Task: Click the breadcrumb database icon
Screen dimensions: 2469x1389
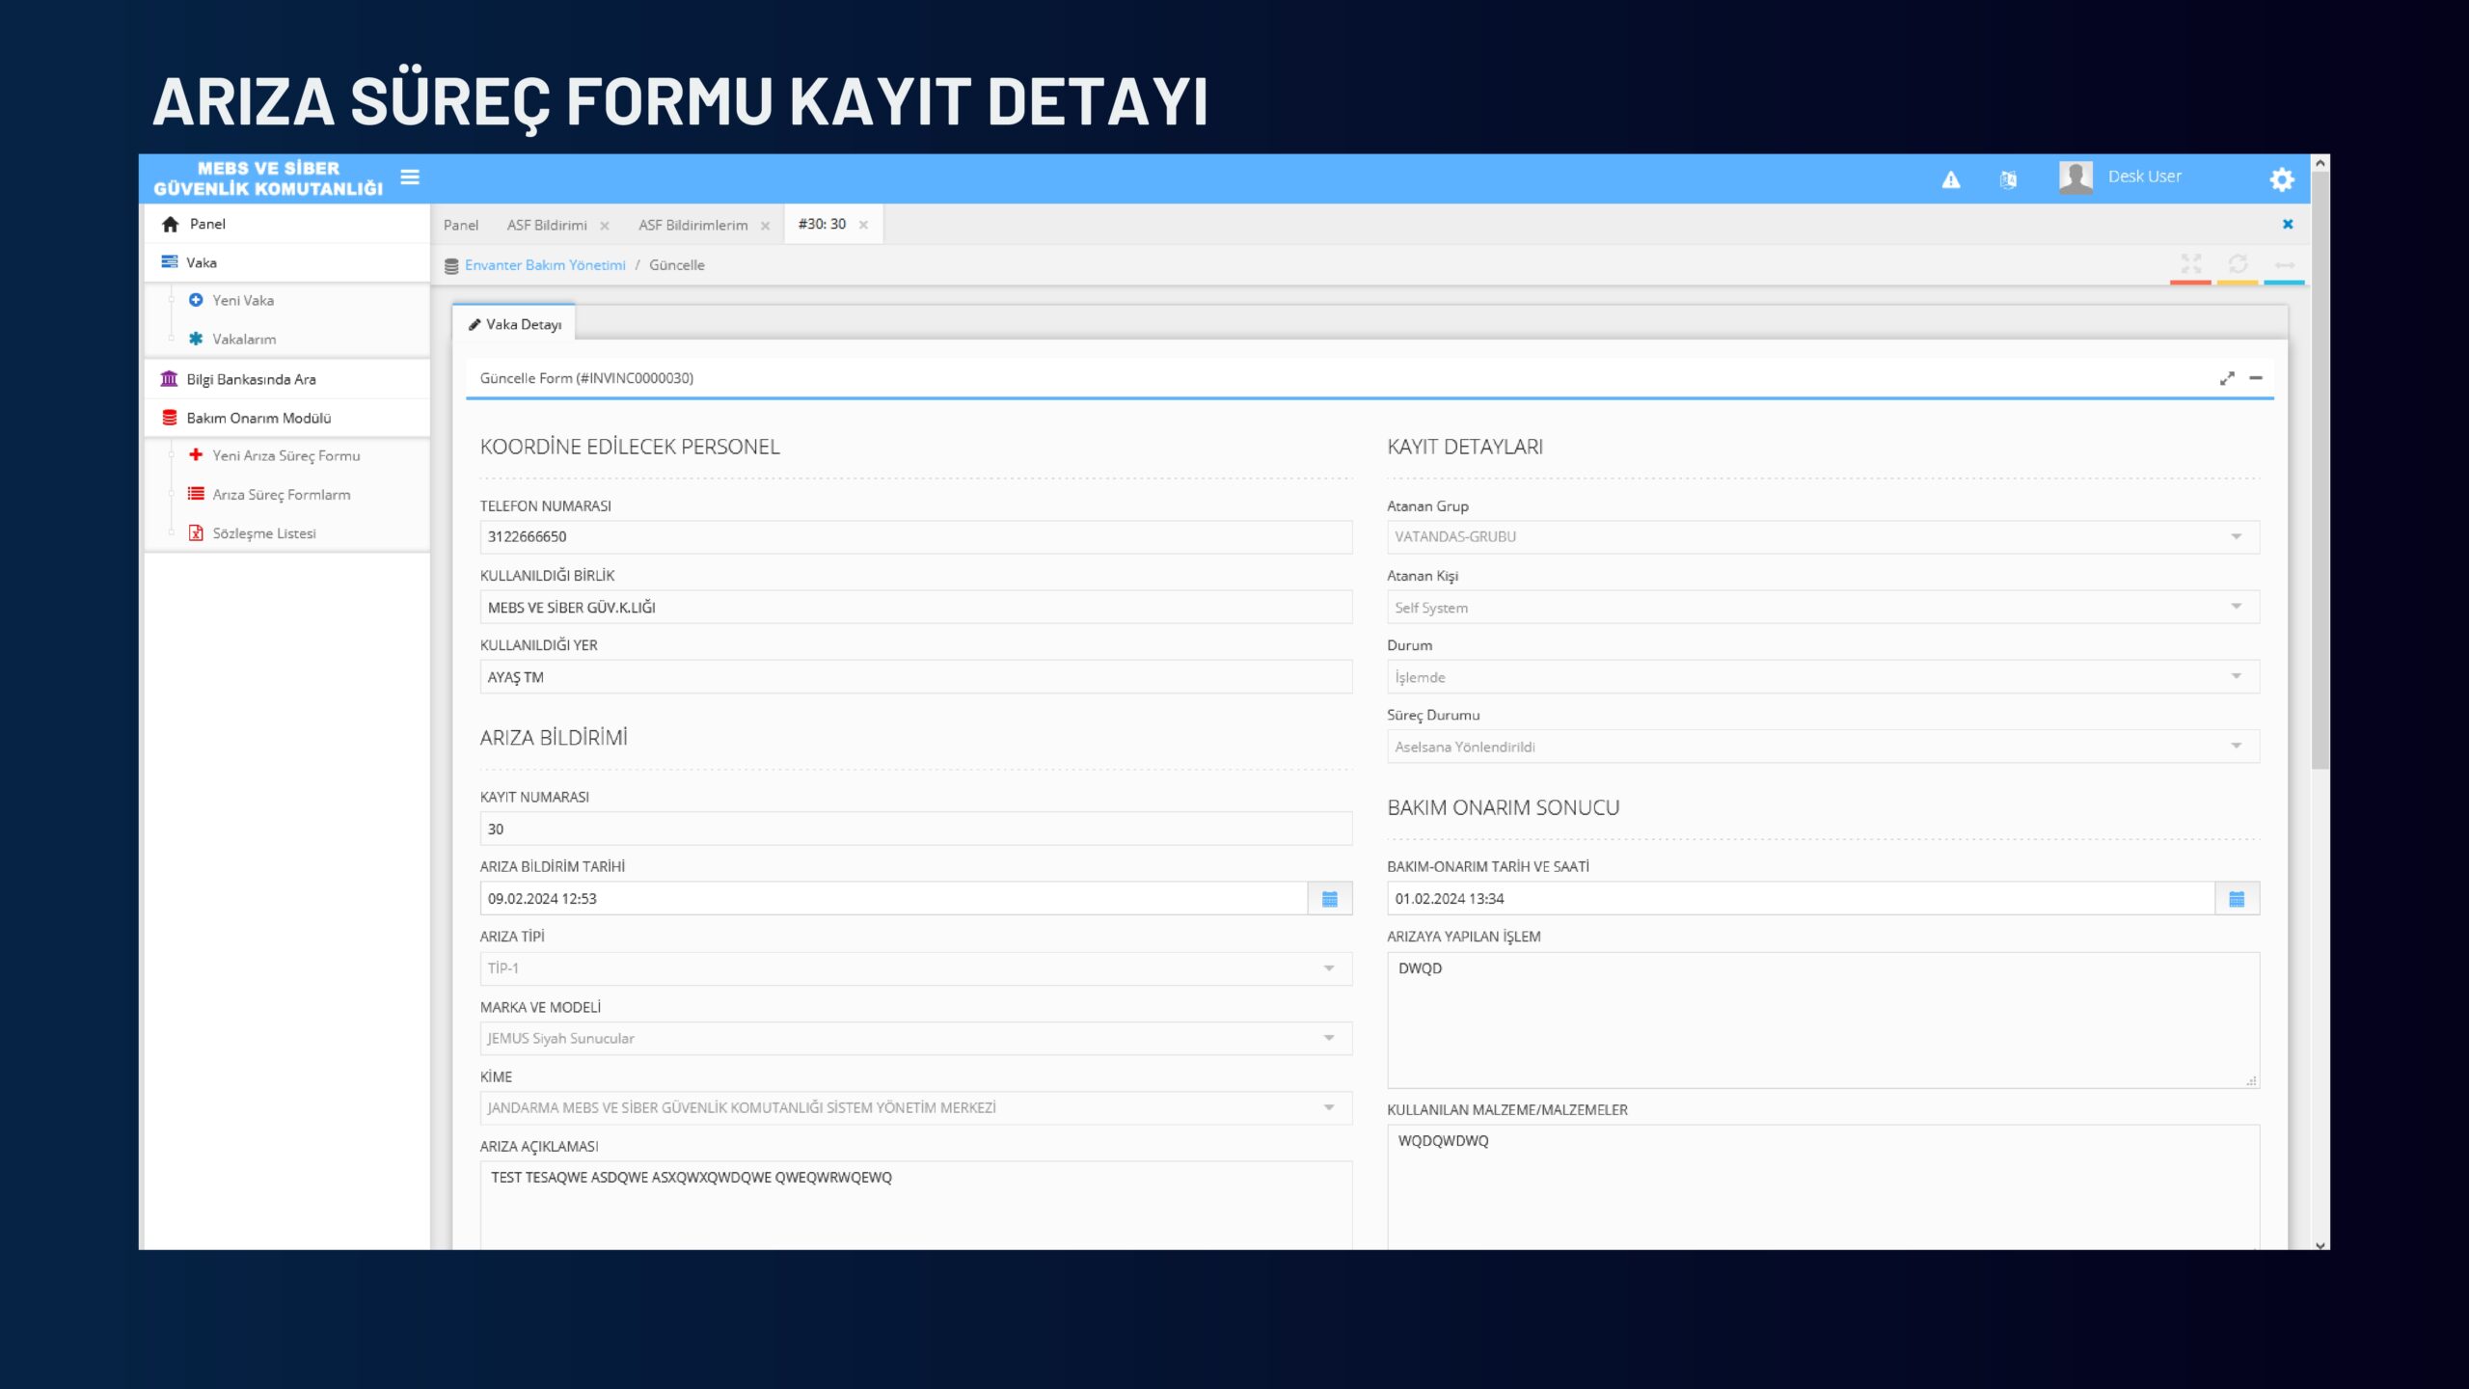Action: [x=451, y=266]
